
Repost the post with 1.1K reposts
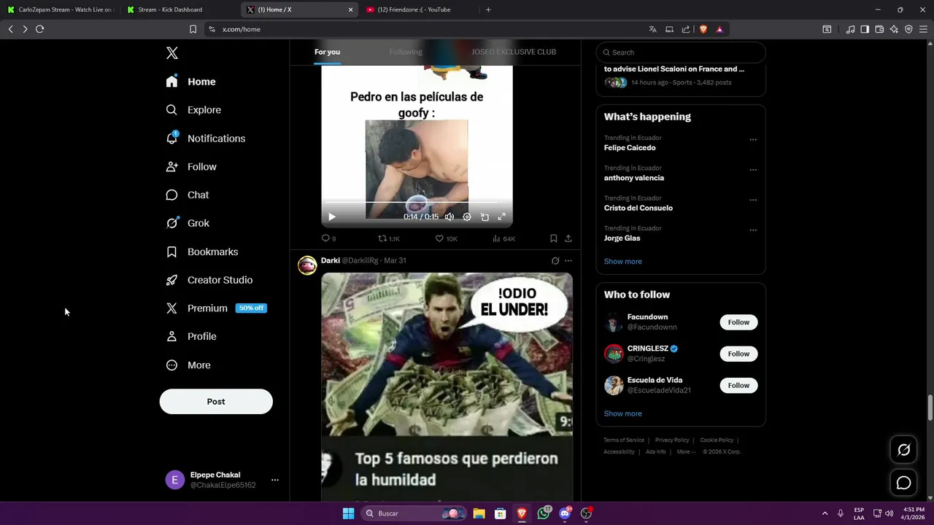click(388, 238)
